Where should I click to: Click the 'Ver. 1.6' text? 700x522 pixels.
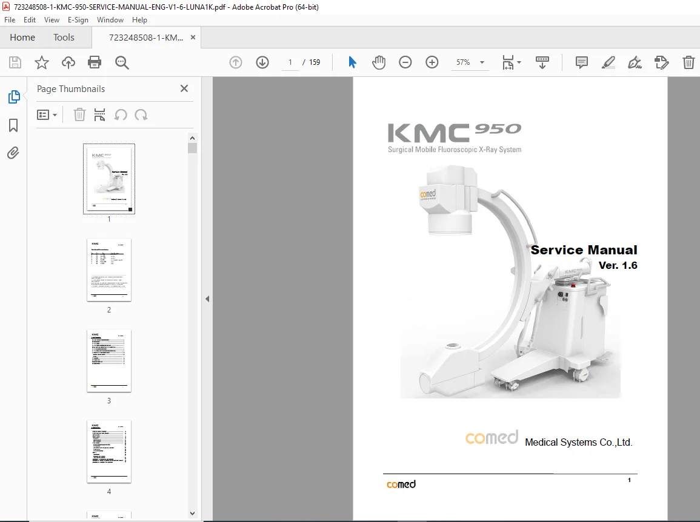(x=618, y=265)
